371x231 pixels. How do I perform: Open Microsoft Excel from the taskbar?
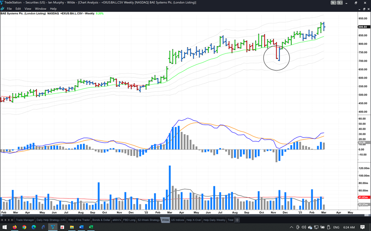(x=90, y=227)
